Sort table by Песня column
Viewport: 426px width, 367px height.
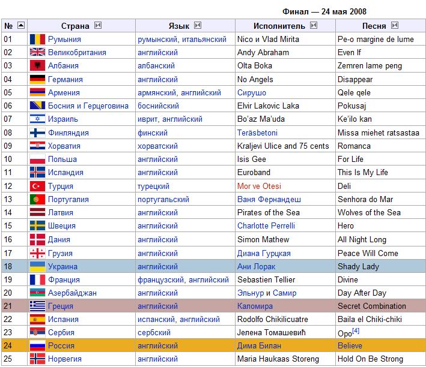394,26
